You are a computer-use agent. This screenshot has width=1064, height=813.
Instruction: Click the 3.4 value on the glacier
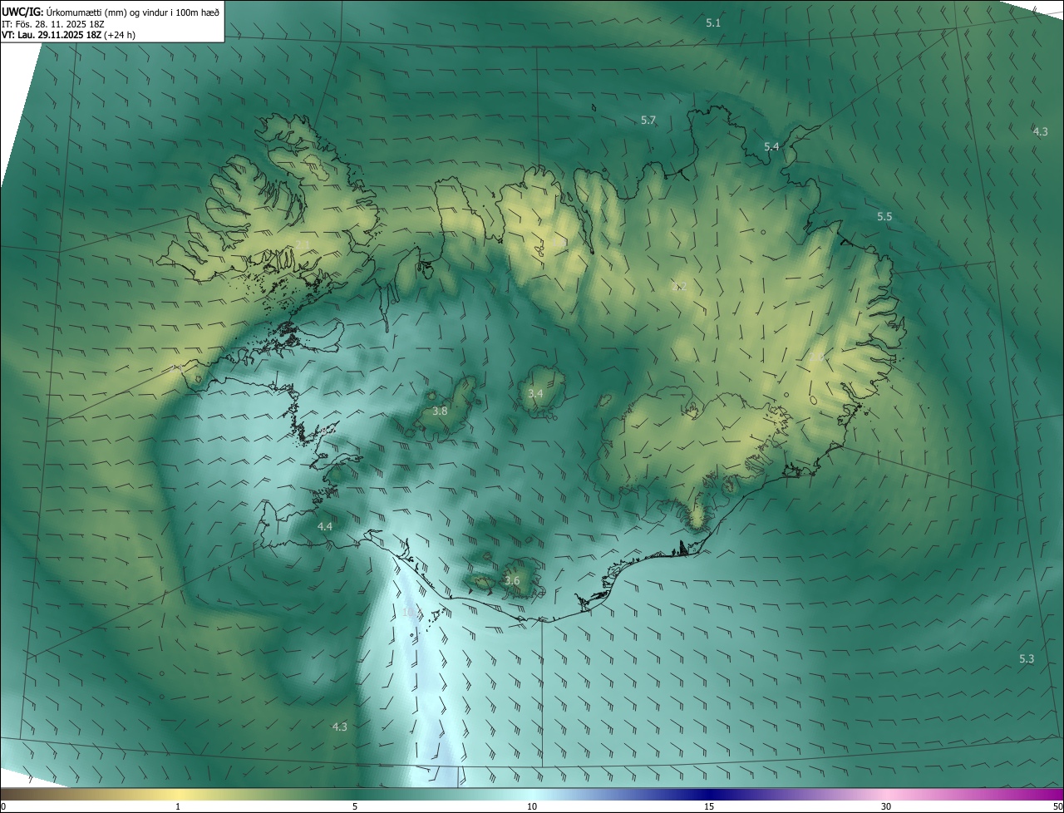click(535, 393)
